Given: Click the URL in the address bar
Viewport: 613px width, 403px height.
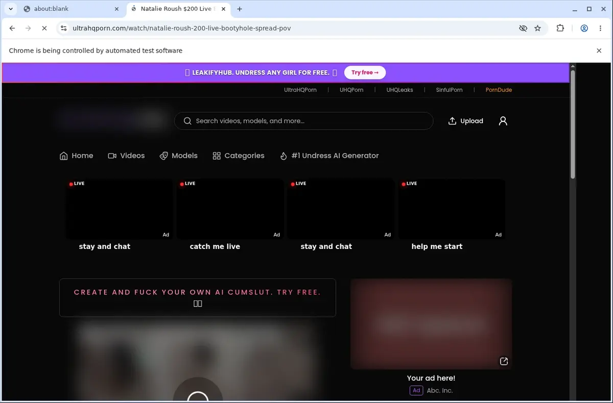Looking at the screenshot, I should 182,28.
